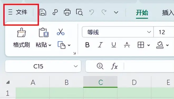Expand the borders dropdown arrow

149,45
